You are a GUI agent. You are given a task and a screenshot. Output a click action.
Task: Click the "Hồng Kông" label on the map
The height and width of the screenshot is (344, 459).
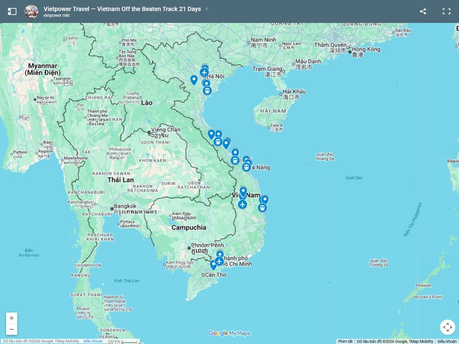click(366, 49)
